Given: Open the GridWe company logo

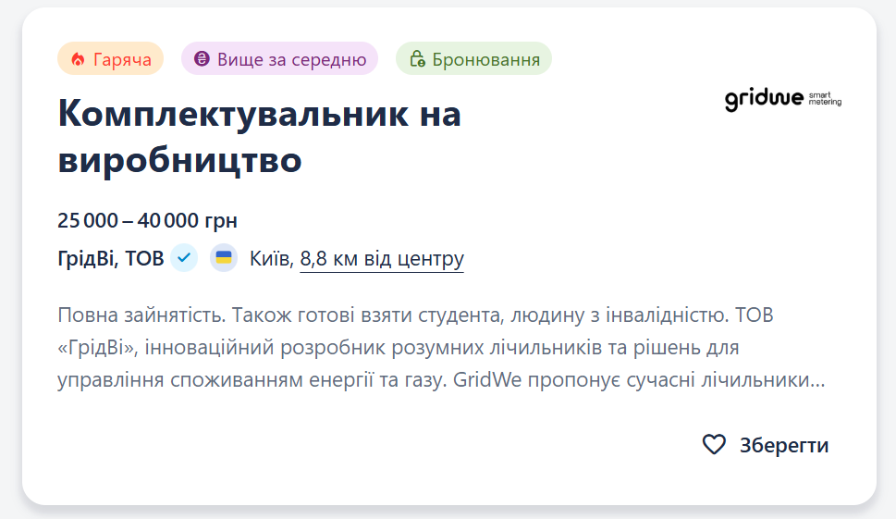Looking at the screenshot, I should pos(782,100).
